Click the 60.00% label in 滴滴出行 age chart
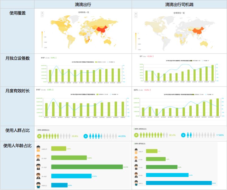The image size is (227, 190). pyautogui.click(x=126, y=167)
